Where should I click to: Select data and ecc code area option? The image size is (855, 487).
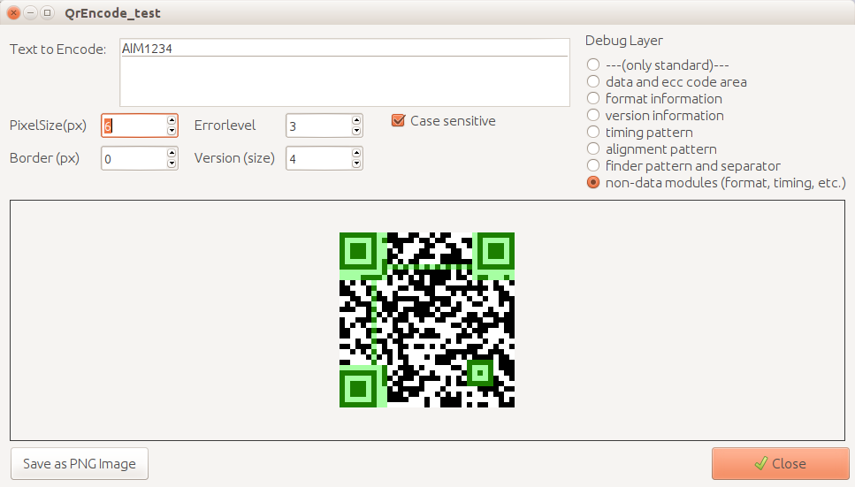click(593, 81)
